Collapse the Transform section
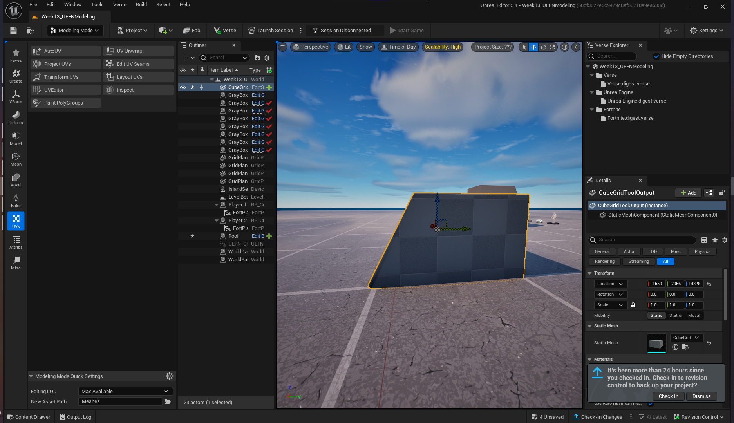734x423 pixels. click(589, 273)
